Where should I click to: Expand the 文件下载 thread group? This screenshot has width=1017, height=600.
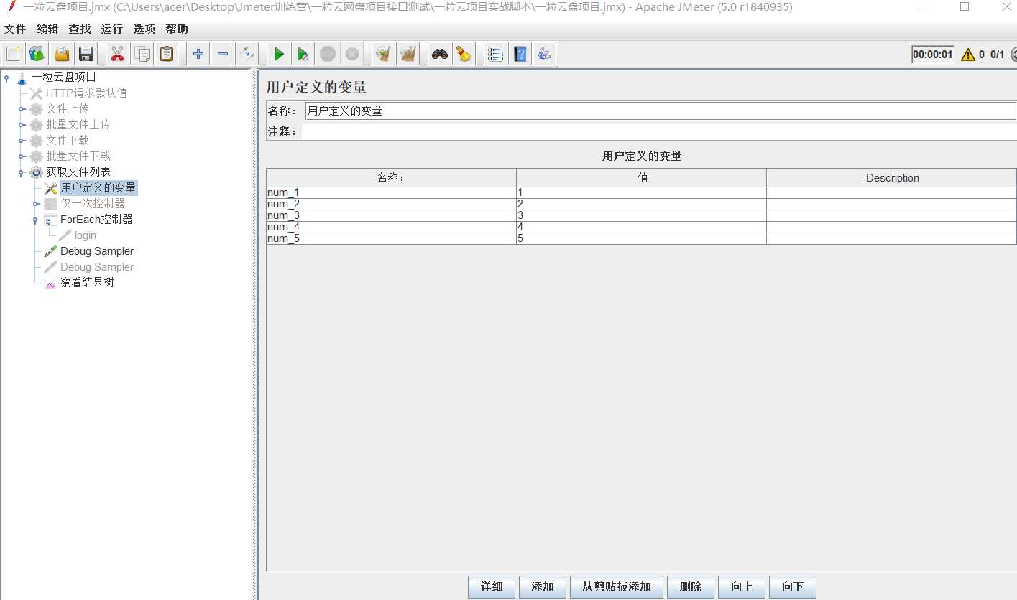point(22,141)
